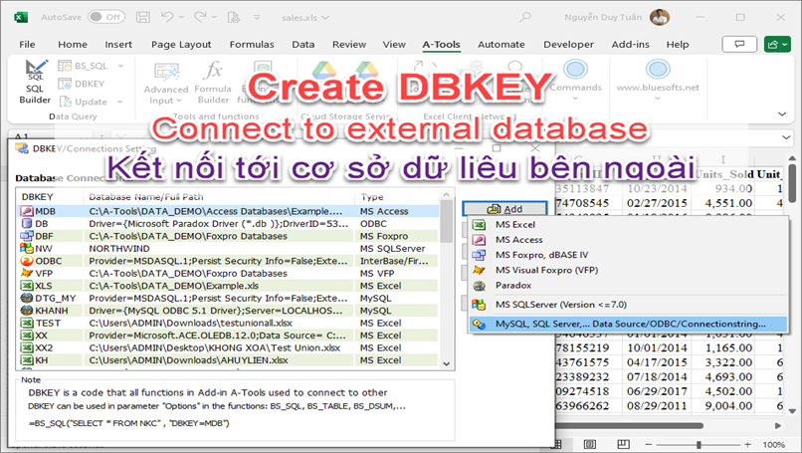Select the MDB row in DBKEY list
This screenshot has height=453, width=802.
(x=228, y=211)
